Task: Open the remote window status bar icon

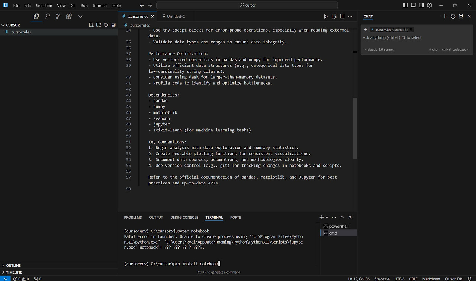Action: (x=5, y=278)
